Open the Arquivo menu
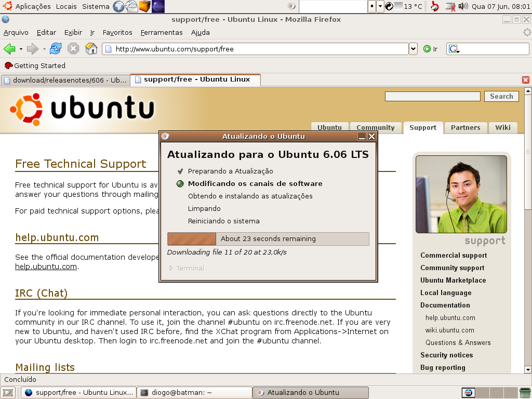 coord(16,33)
